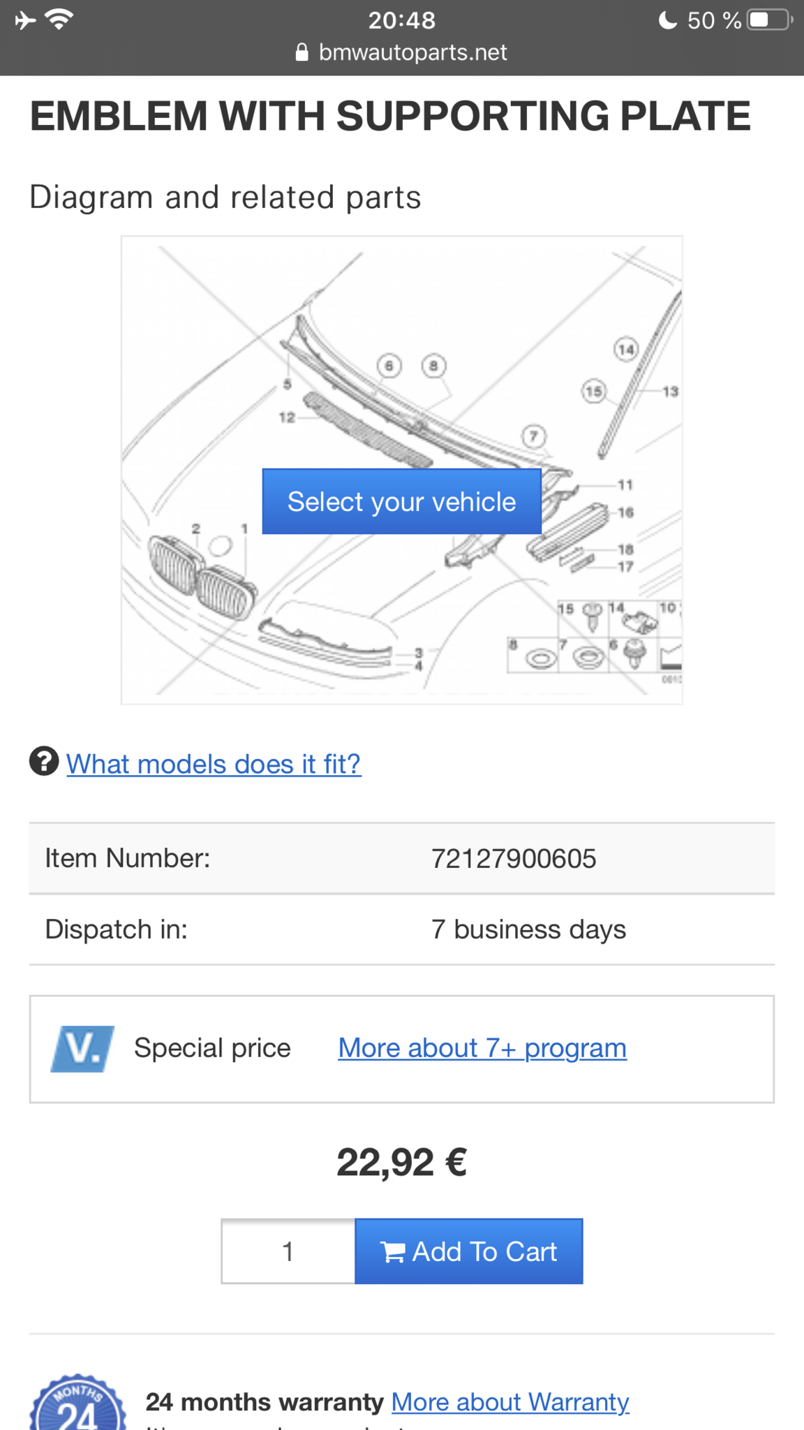The width and height of the screenshot is (804, 1430).
Task: Follow the More about Warranty link
Action: coord(510,1401)
